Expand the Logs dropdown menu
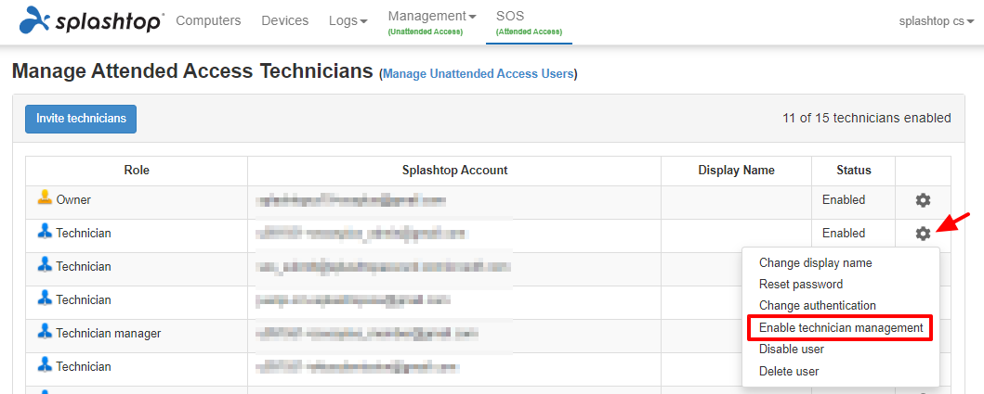 click(348, 20)
